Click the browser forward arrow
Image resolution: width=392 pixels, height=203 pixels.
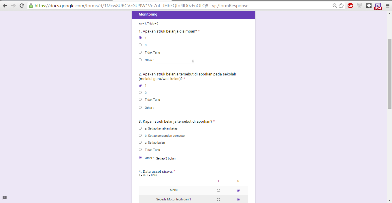pyautogui.click(x=13, y=5)
